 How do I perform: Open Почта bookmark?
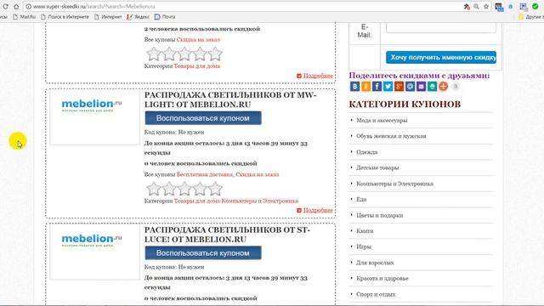165,17
